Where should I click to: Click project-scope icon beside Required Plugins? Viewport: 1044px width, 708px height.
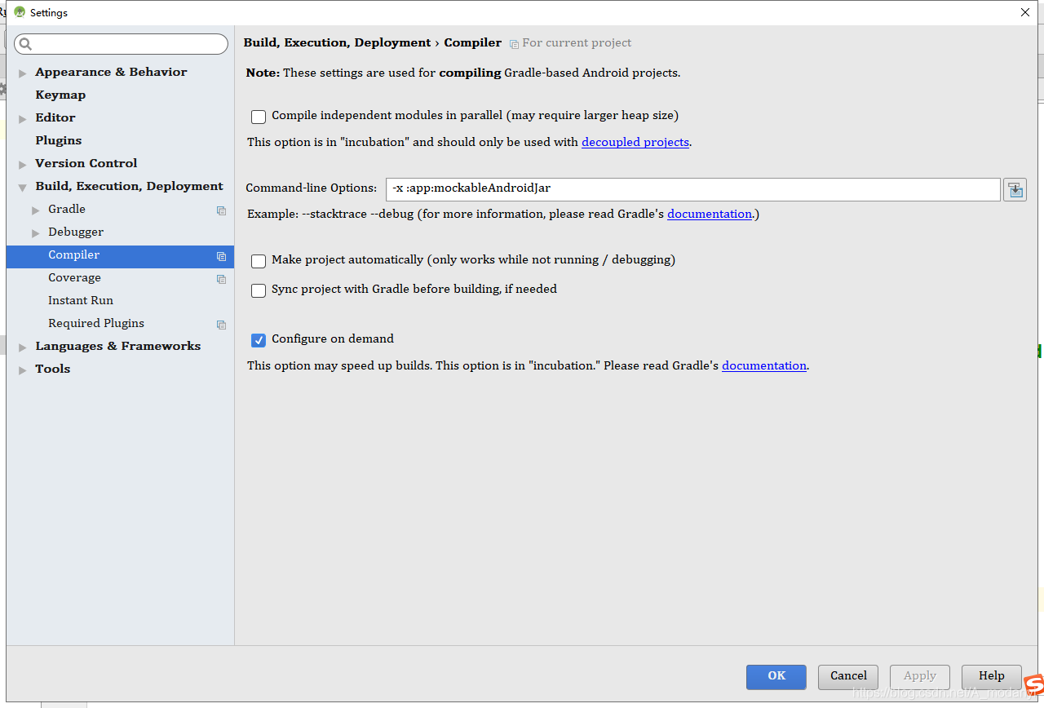point(221,325)
